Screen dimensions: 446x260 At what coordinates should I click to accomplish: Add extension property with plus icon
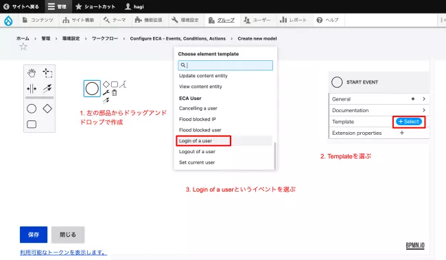[x=402, y=133]
